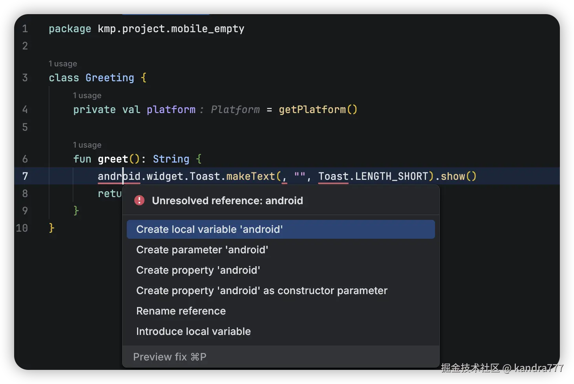Open the 1 usage hint above class Greeting
The image size is (574, 384).
click(63, 64)
